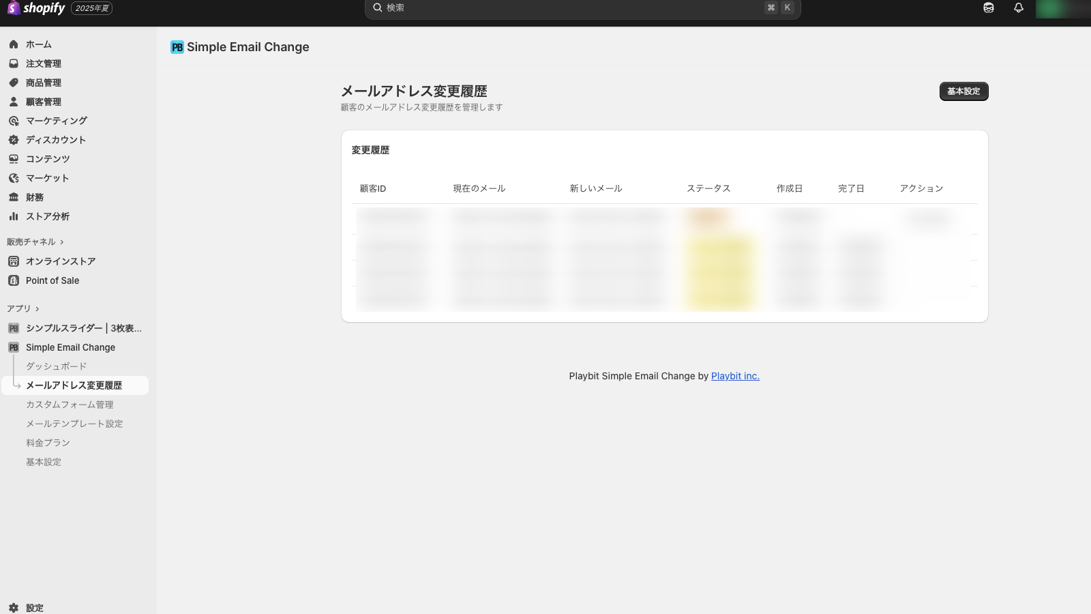
Task: Click the 検索 search field
Action: click(x=573, y=8)
